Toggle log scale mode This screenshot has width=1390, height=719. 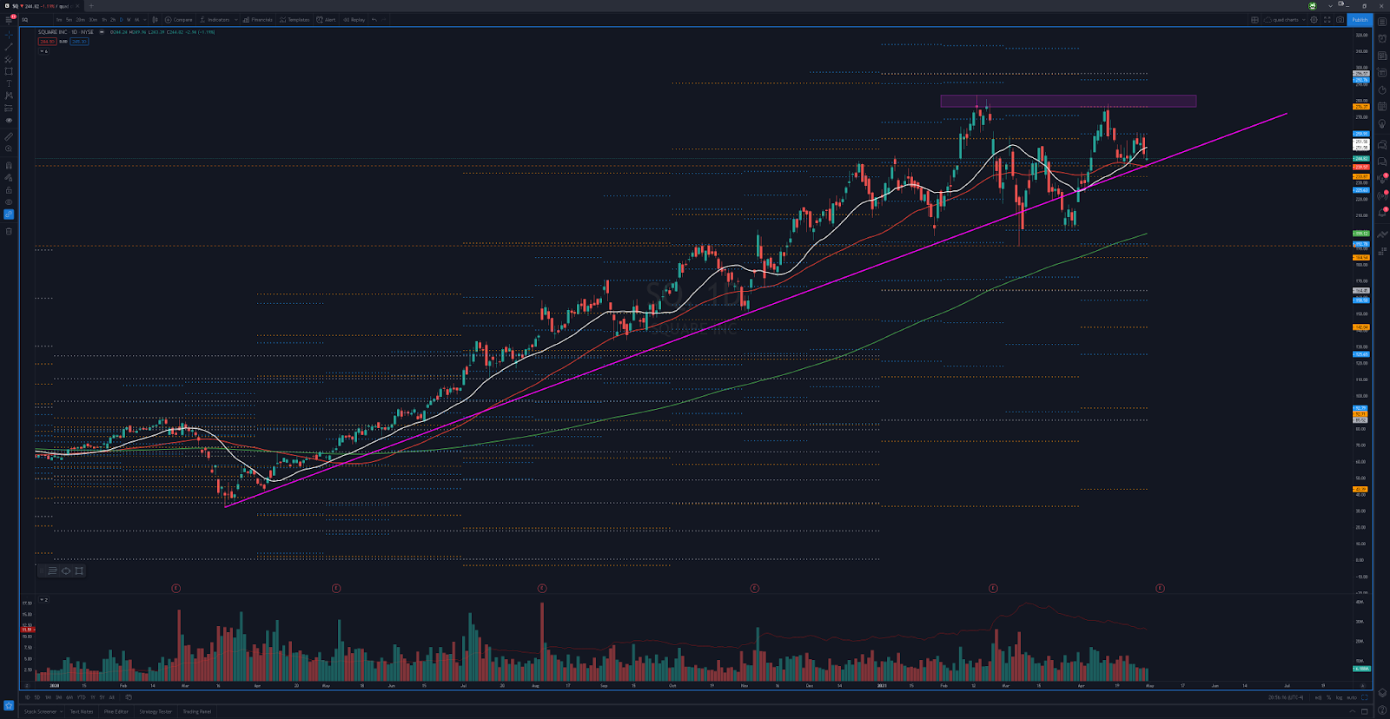pyautogui.click(x=1339, y=697)
